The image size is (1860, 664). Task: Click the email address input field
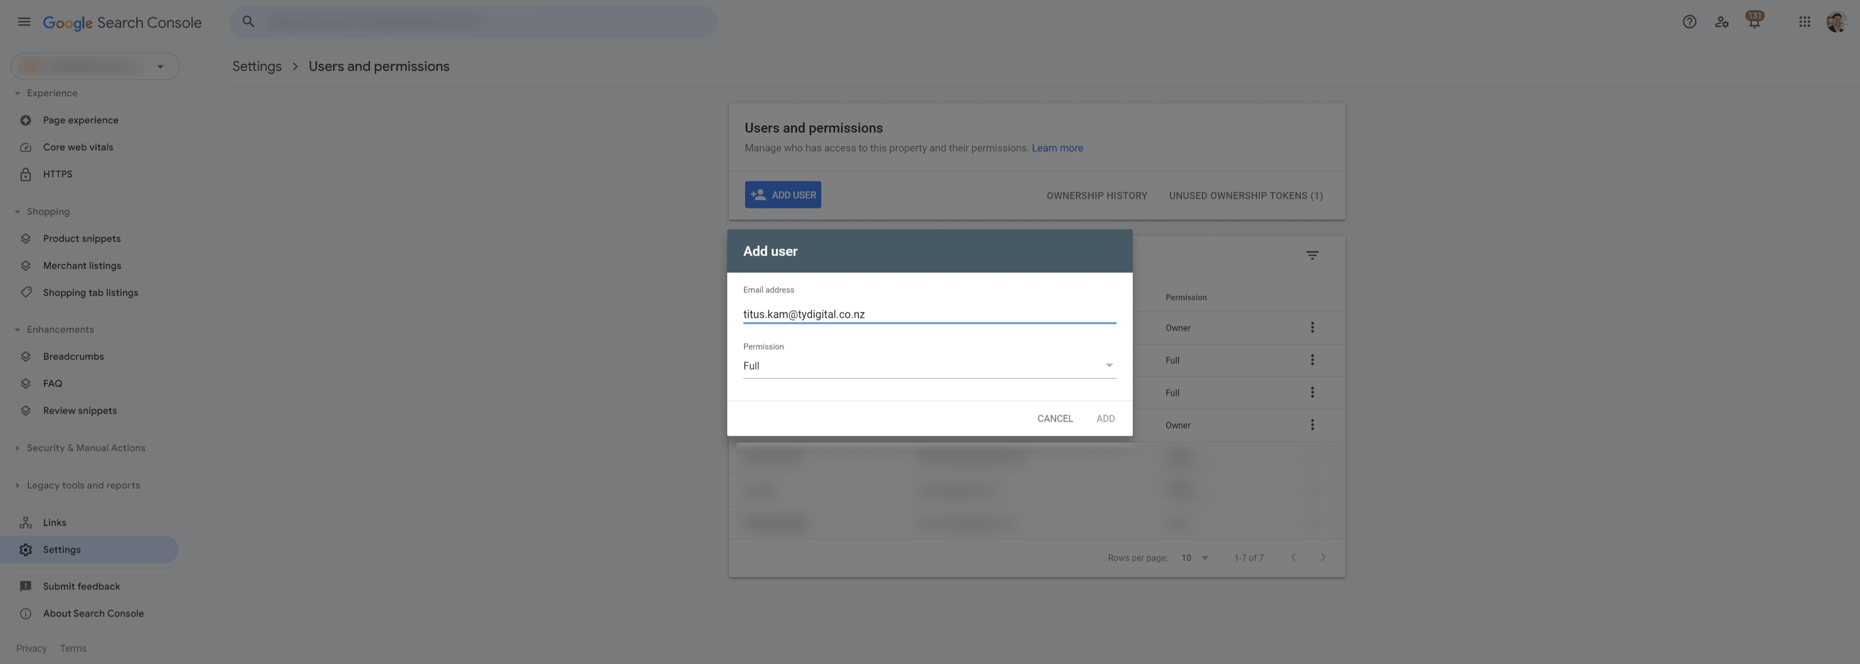coord(929,313)
